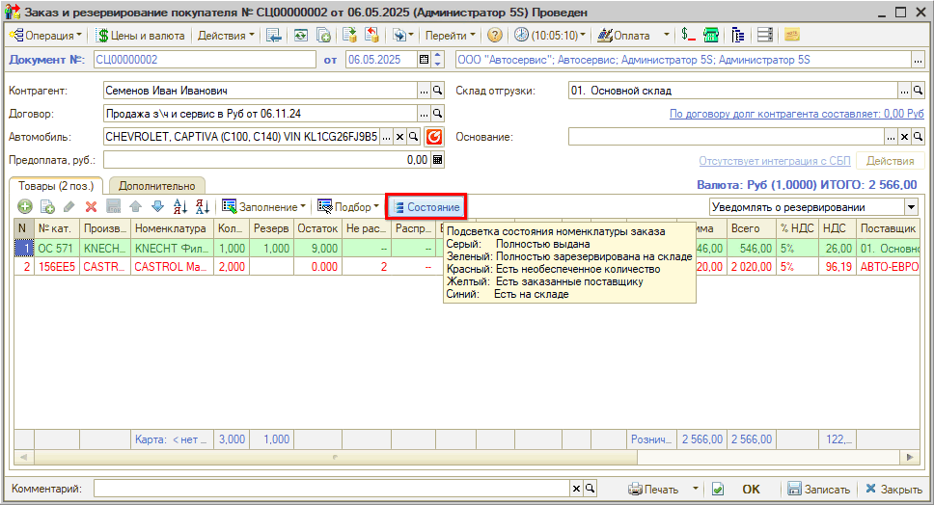Open the Заполнение dropdown menu
This screenshot has height=505, width=934.
[264, 206]
